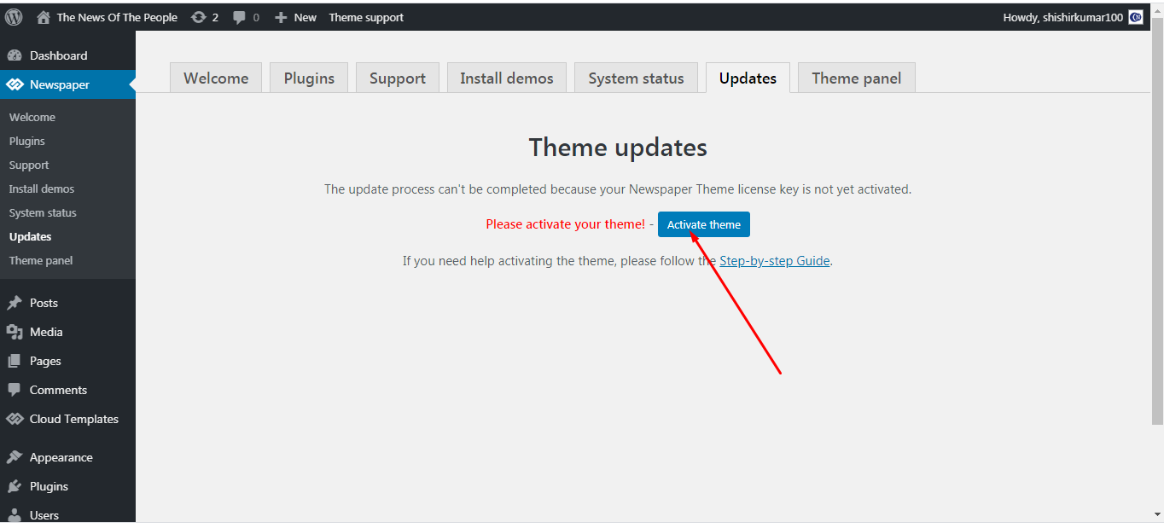Switch to the Welcome tab
The image size is (1164, 528).
216,78
